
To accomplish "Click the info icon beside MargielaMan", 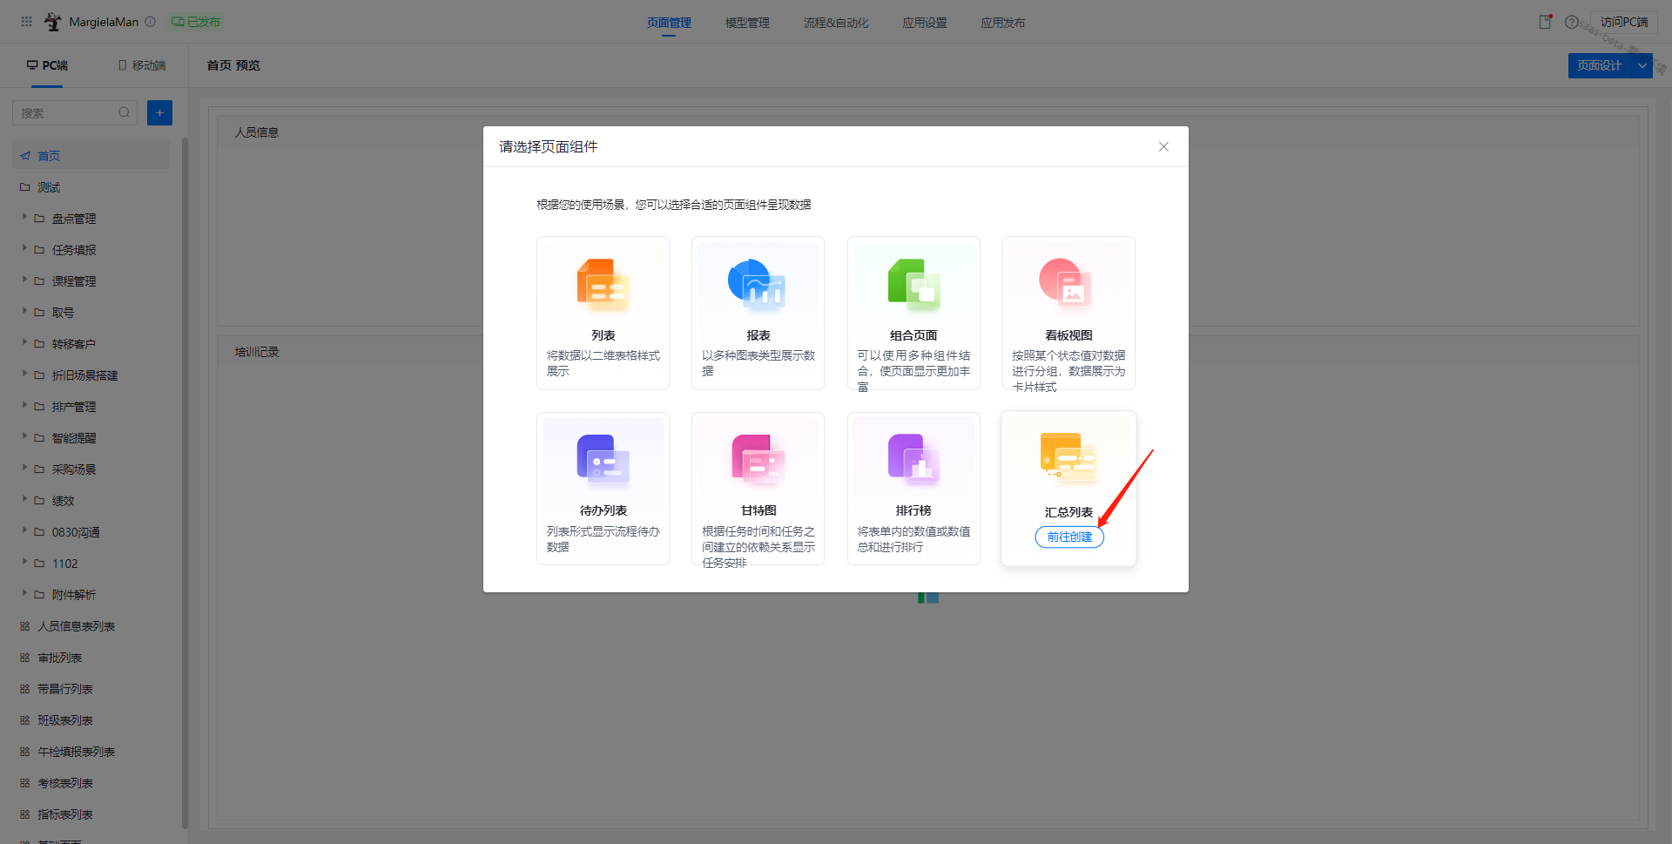I will pos(151,22).
